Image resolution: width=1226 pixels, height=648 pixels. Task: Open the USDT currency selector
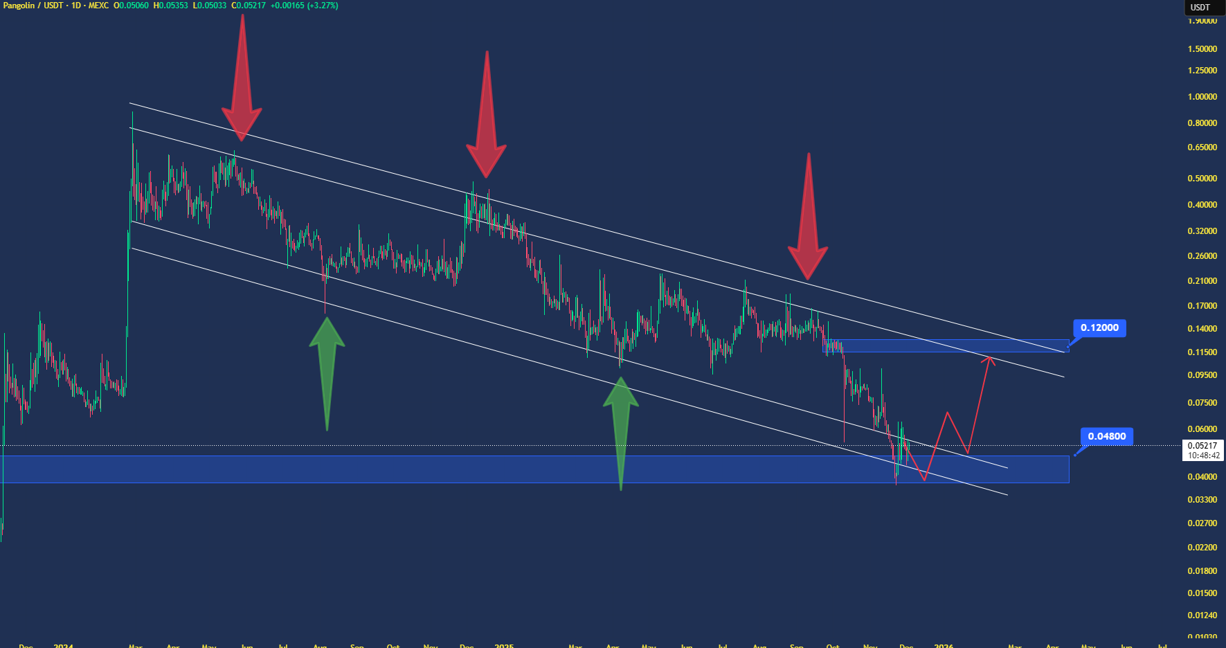coord(1201,8)
